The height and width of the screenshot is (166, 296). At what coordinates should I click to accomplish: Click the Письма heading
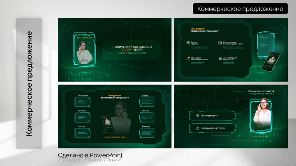(146, 111)
